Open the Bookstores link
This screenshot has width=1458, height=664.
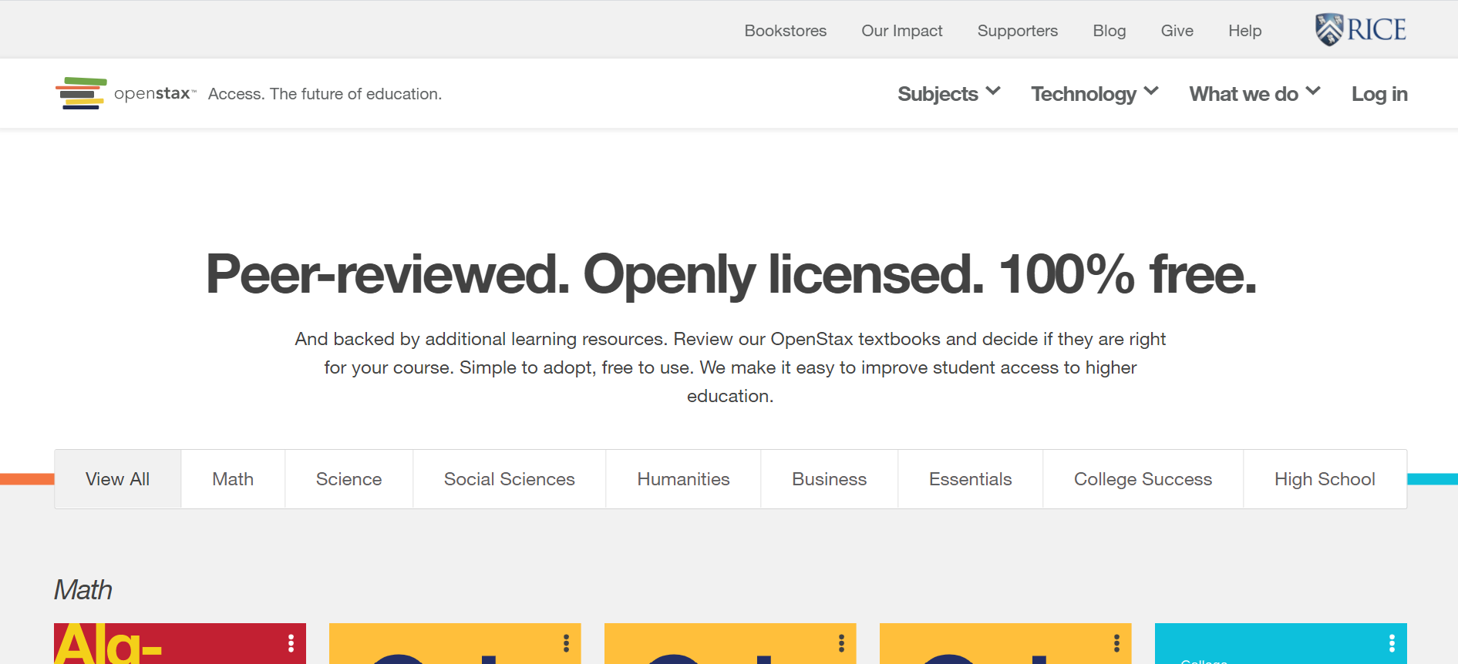tap(785, 31)
